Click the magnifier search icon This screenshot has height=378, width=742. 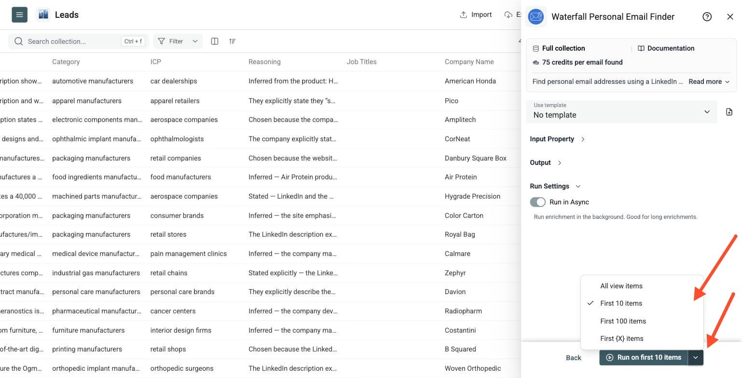pos(19,41)
